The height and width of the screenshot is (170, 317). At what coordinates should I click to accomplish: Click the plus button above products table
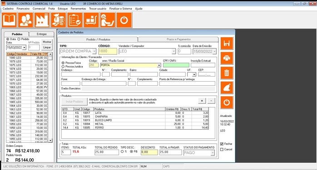(x=202, y=101)
